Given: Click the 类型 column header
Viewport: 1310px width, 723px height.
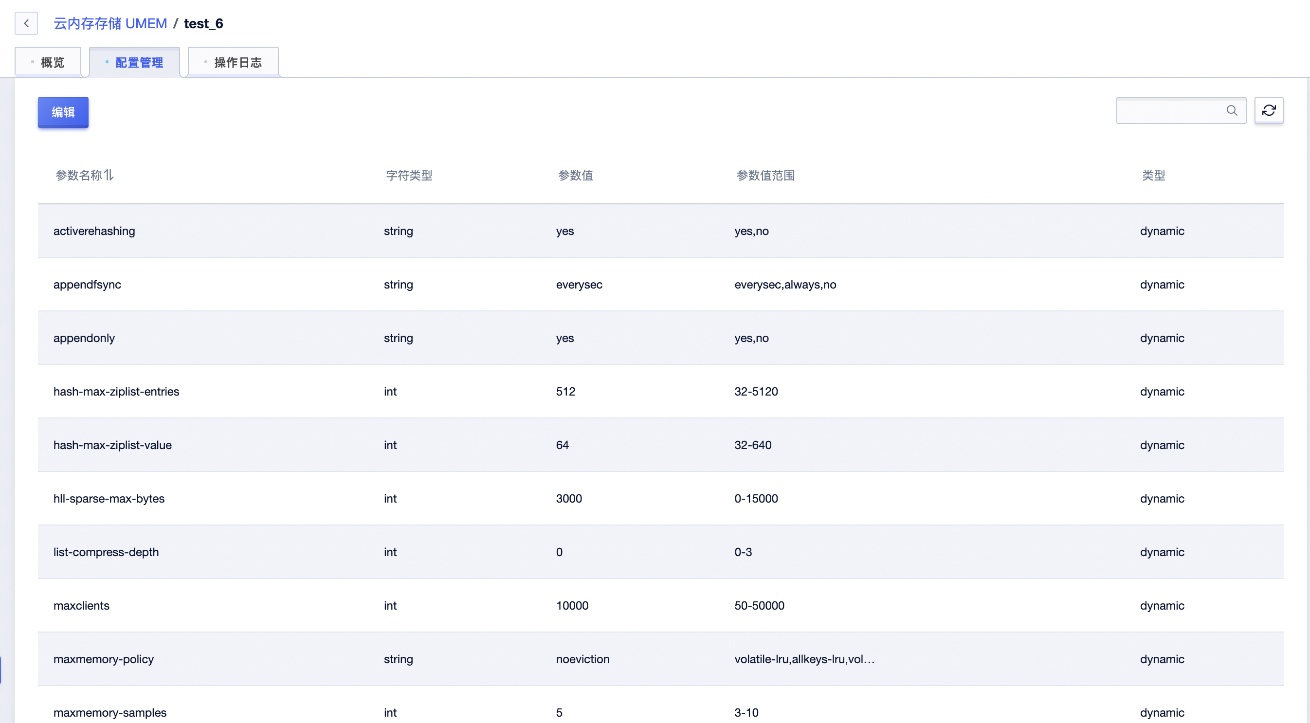Looking at the screenshot, I should (1153, 176).
